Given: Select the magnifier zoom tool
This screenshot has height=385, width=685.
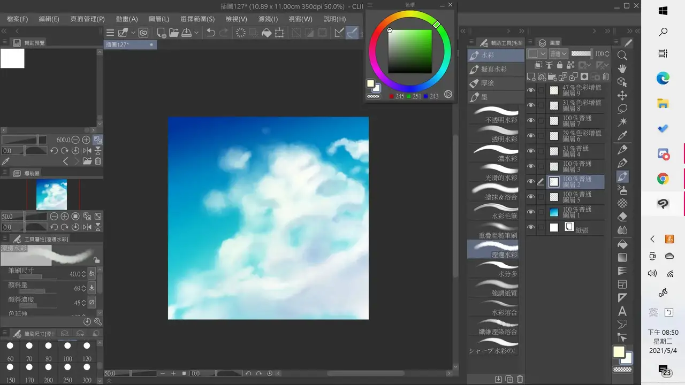Looking at the screenshot, I should (x=622, y=55).
